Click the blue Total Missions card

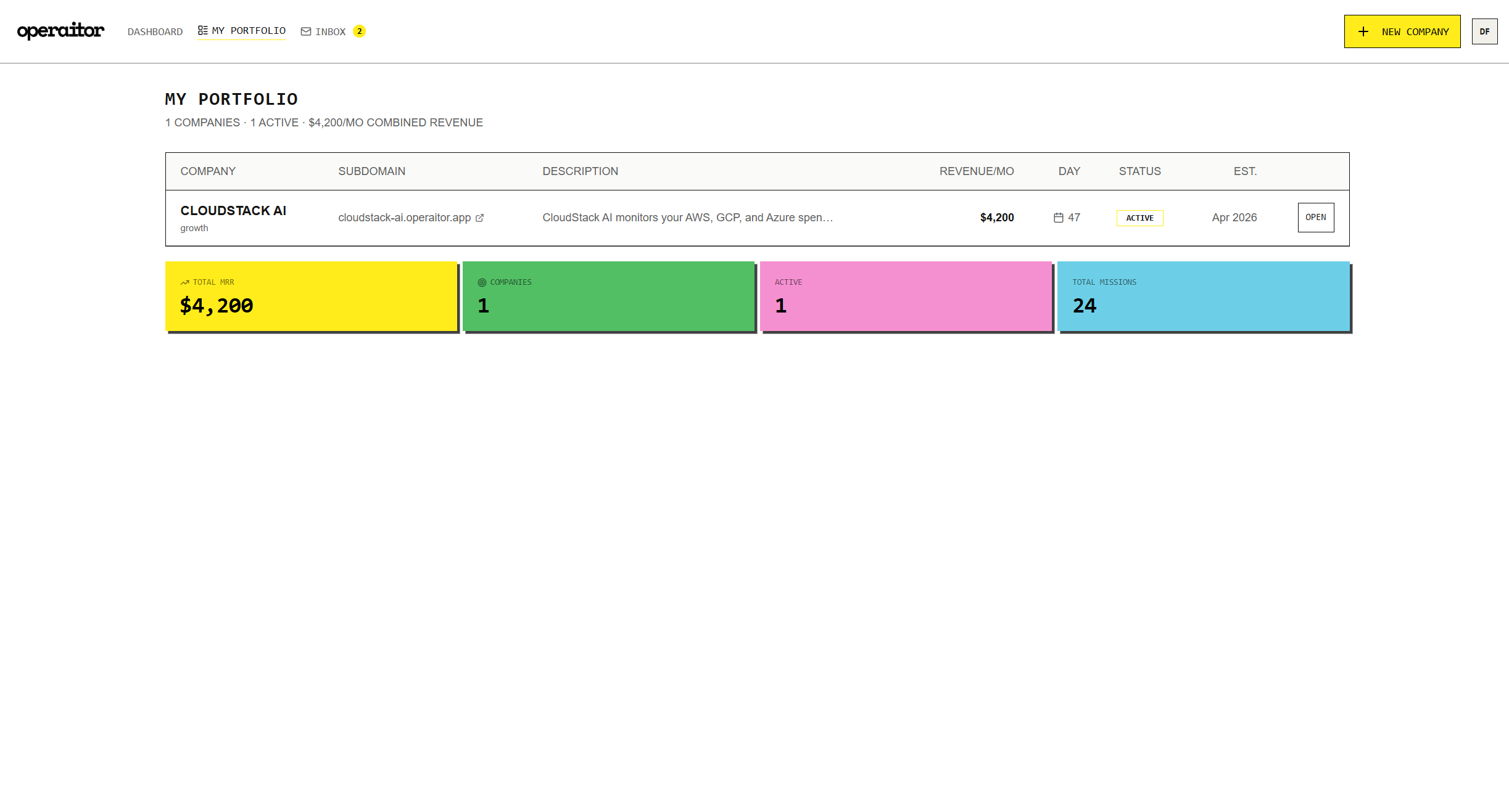click(x=1203, y=296)
